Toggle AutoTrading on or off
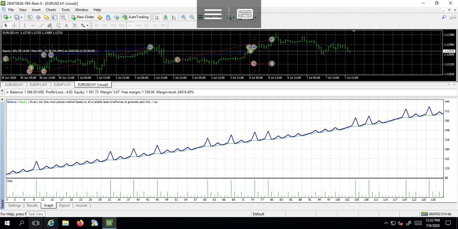 click(135, 17)
